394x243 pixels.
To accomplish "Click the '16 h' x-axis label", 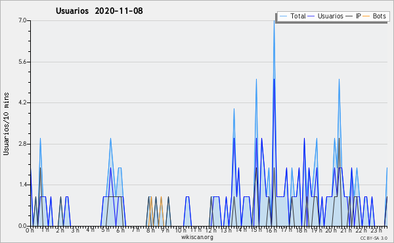I will (x=271, y=230).
